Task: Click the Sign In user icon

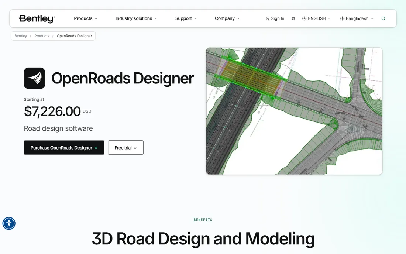Action: [x=267, y=18]
